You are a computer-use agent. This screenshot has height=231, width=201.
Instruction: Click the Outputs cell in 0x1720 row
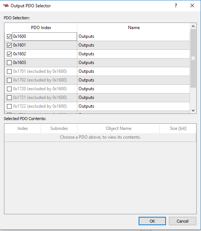[x=134, y=89]
